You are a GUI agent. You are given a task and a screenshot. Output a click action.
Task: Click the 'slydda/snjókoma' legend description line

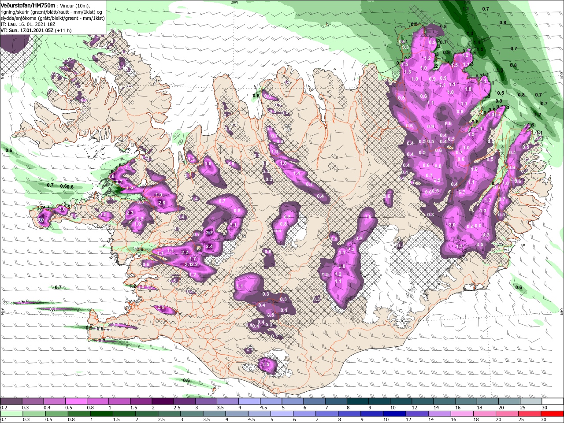pyautogui.click(x=52, y=19)
